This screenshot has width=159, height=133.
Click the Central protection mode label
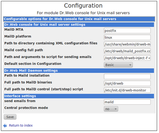click(x=26, y=108)
